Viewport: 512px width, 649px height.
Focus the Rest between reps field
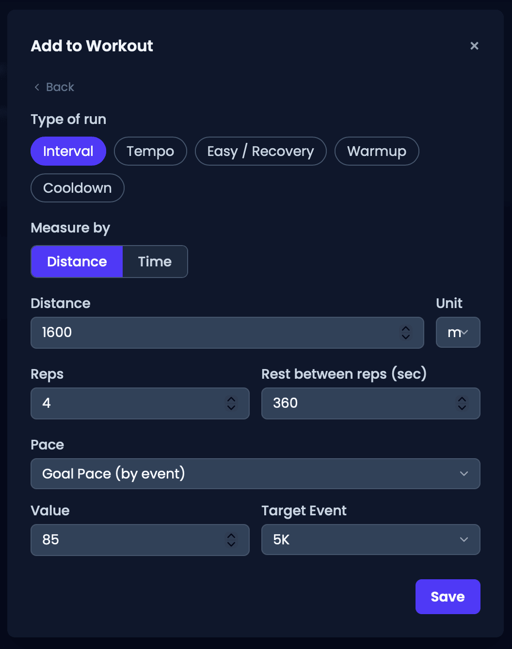[371, 403]
